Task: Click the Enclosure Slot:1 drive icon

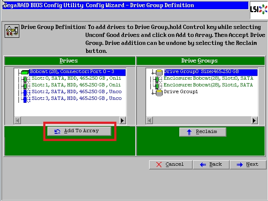Action: coord(158,86)
